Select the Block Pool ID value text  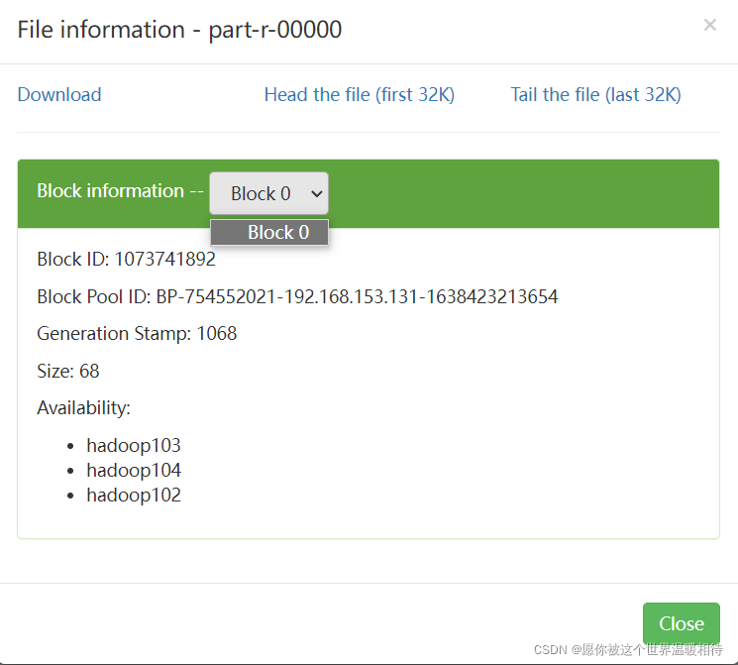(357, 296)
